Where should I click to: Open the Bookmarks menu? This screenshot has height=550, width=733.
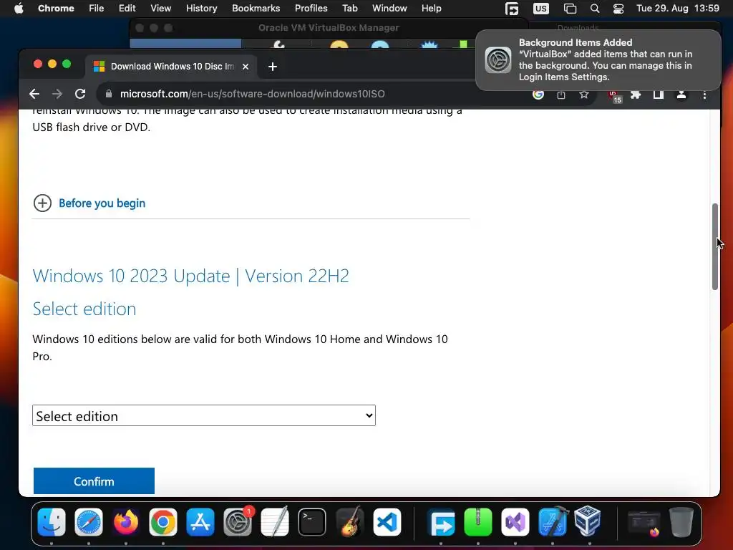click(256, 9)
